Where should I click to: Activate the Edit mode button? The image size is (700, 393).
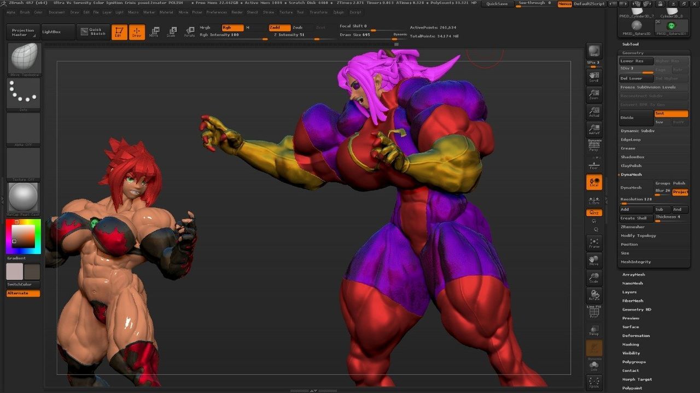point(119,32)
